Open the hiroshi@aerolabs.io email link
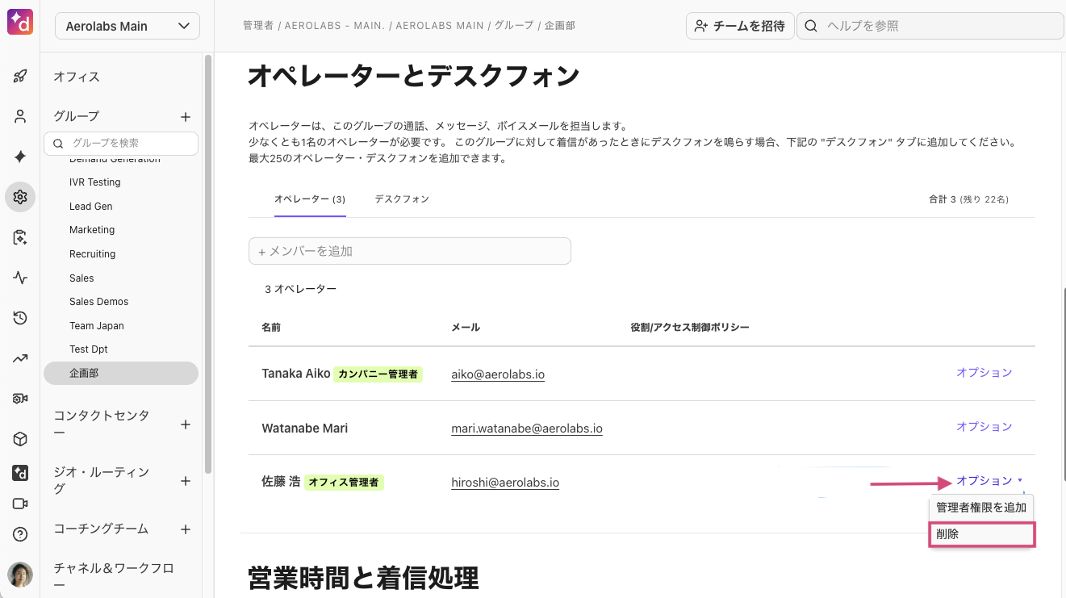This screenshot has height=598, width=1066. (x=505, y=483)
